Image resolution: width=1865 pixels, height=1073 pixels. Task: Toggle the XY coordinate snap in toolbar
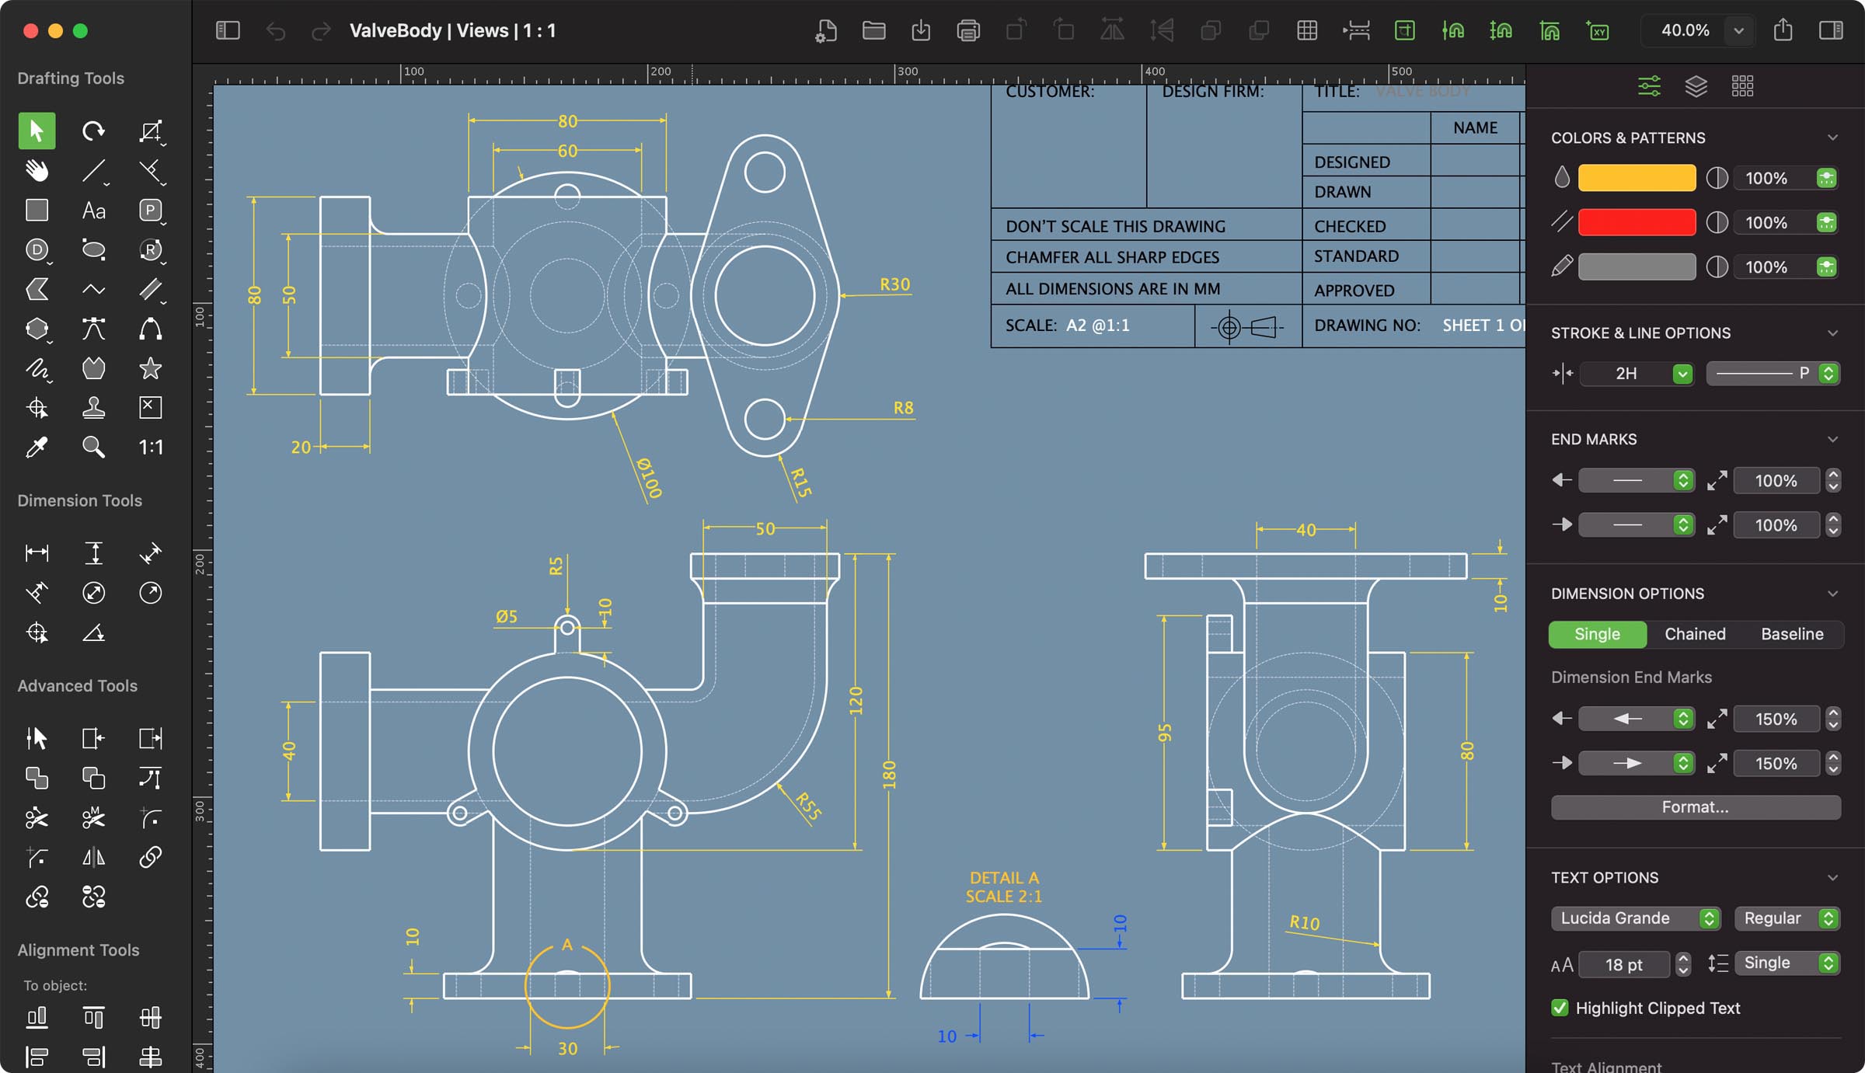tap(1598, 31)
